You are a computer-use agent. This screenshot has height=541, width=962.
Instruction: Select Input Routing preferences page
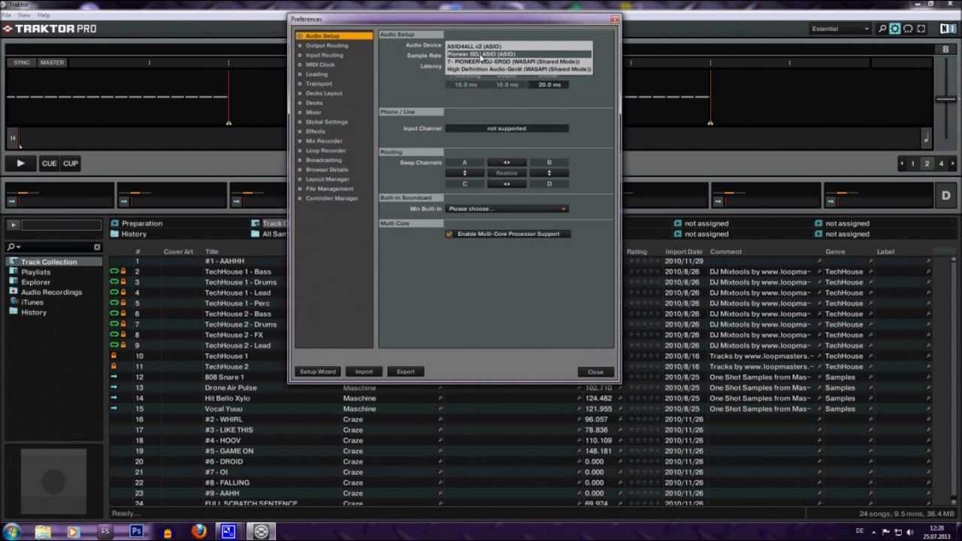(324, 55)
